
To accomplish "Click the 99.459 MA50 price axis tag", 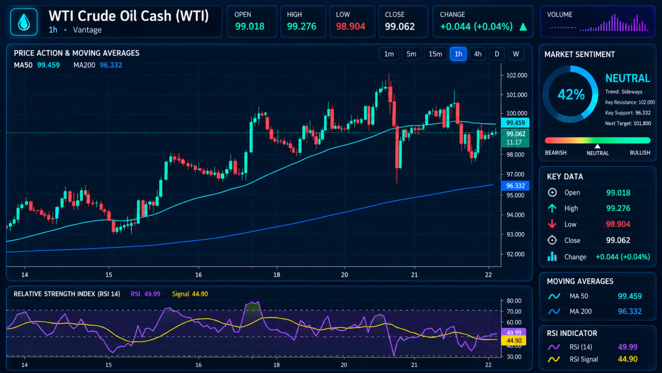I will pyautogui.click(x=515, y=123).
